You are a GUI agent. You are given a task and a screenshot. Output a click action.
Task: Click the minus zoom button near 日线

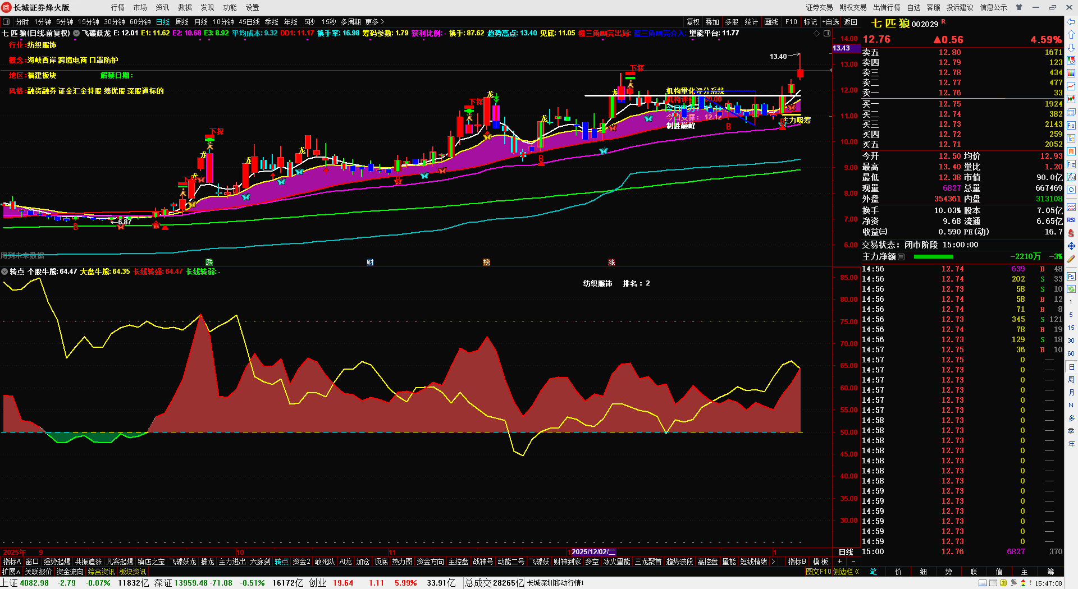click(x=853, y=562)
